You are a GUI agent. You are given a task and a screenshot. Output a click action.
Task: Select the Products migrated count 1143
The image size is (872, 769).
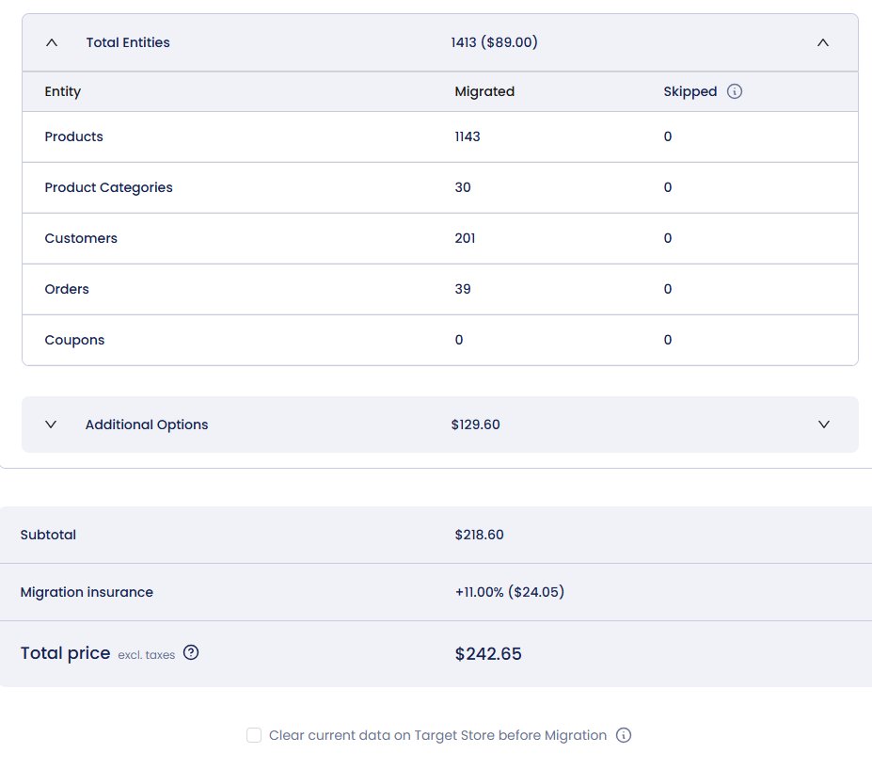tap(468, 136)
